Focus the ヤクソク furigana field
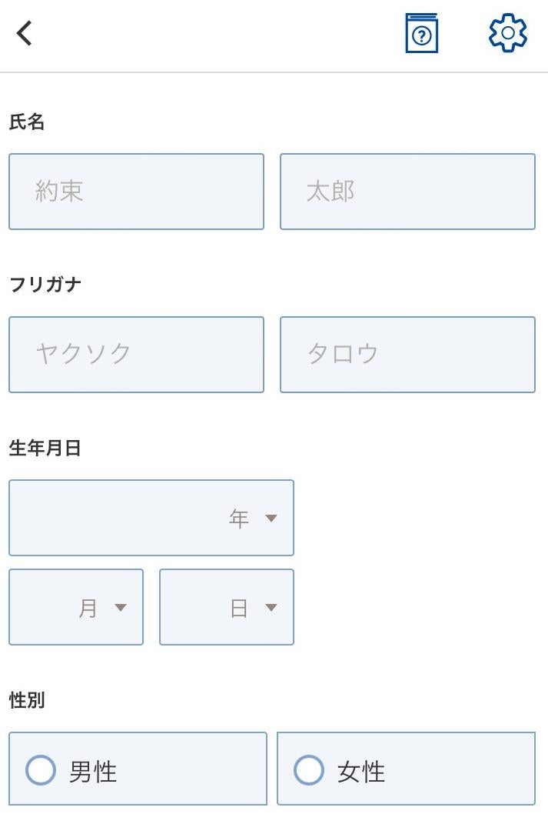This screenshot has width=548, height=834. pos(136,355)
